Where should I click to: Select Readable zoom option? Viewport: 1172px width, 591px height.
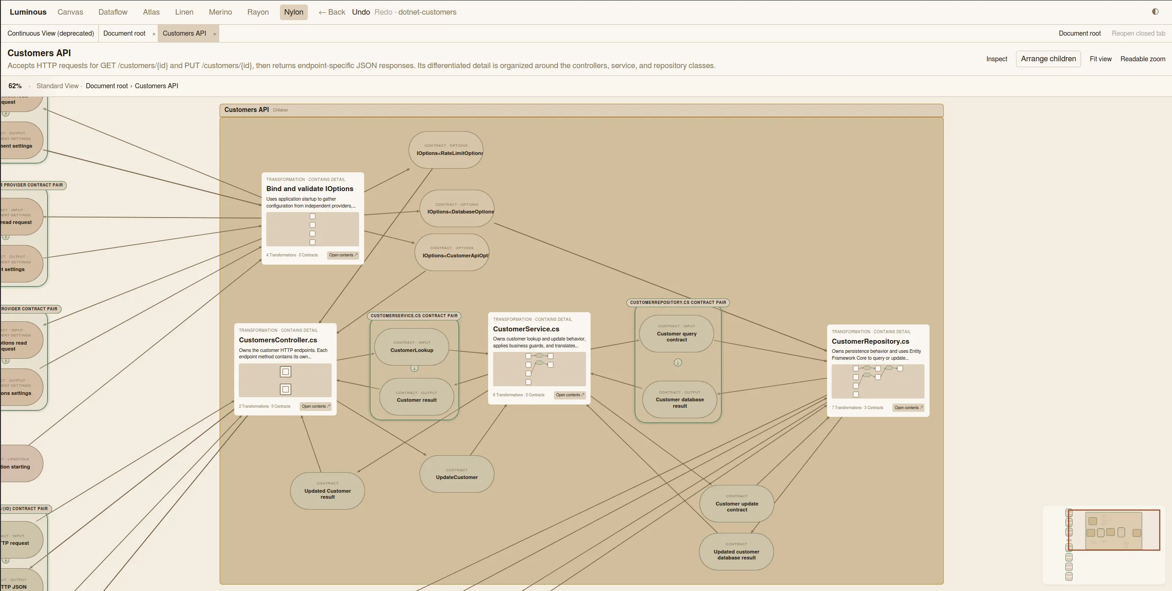coord(1143,59)
